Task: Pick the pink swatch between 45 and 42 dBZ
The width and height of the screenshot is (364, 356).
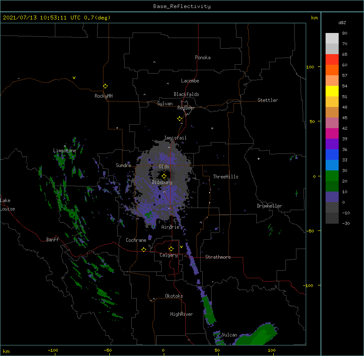Action: [x=332, y=123]
